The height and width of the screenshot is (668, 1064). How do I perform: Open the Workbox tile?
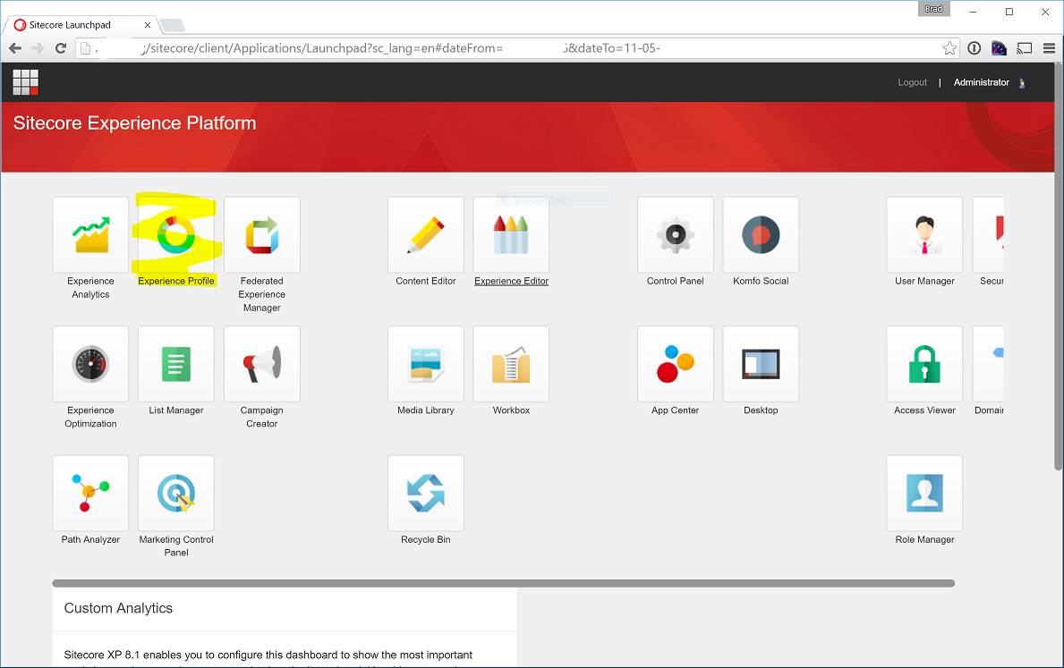pyautogui.click(x=511, y=364)
